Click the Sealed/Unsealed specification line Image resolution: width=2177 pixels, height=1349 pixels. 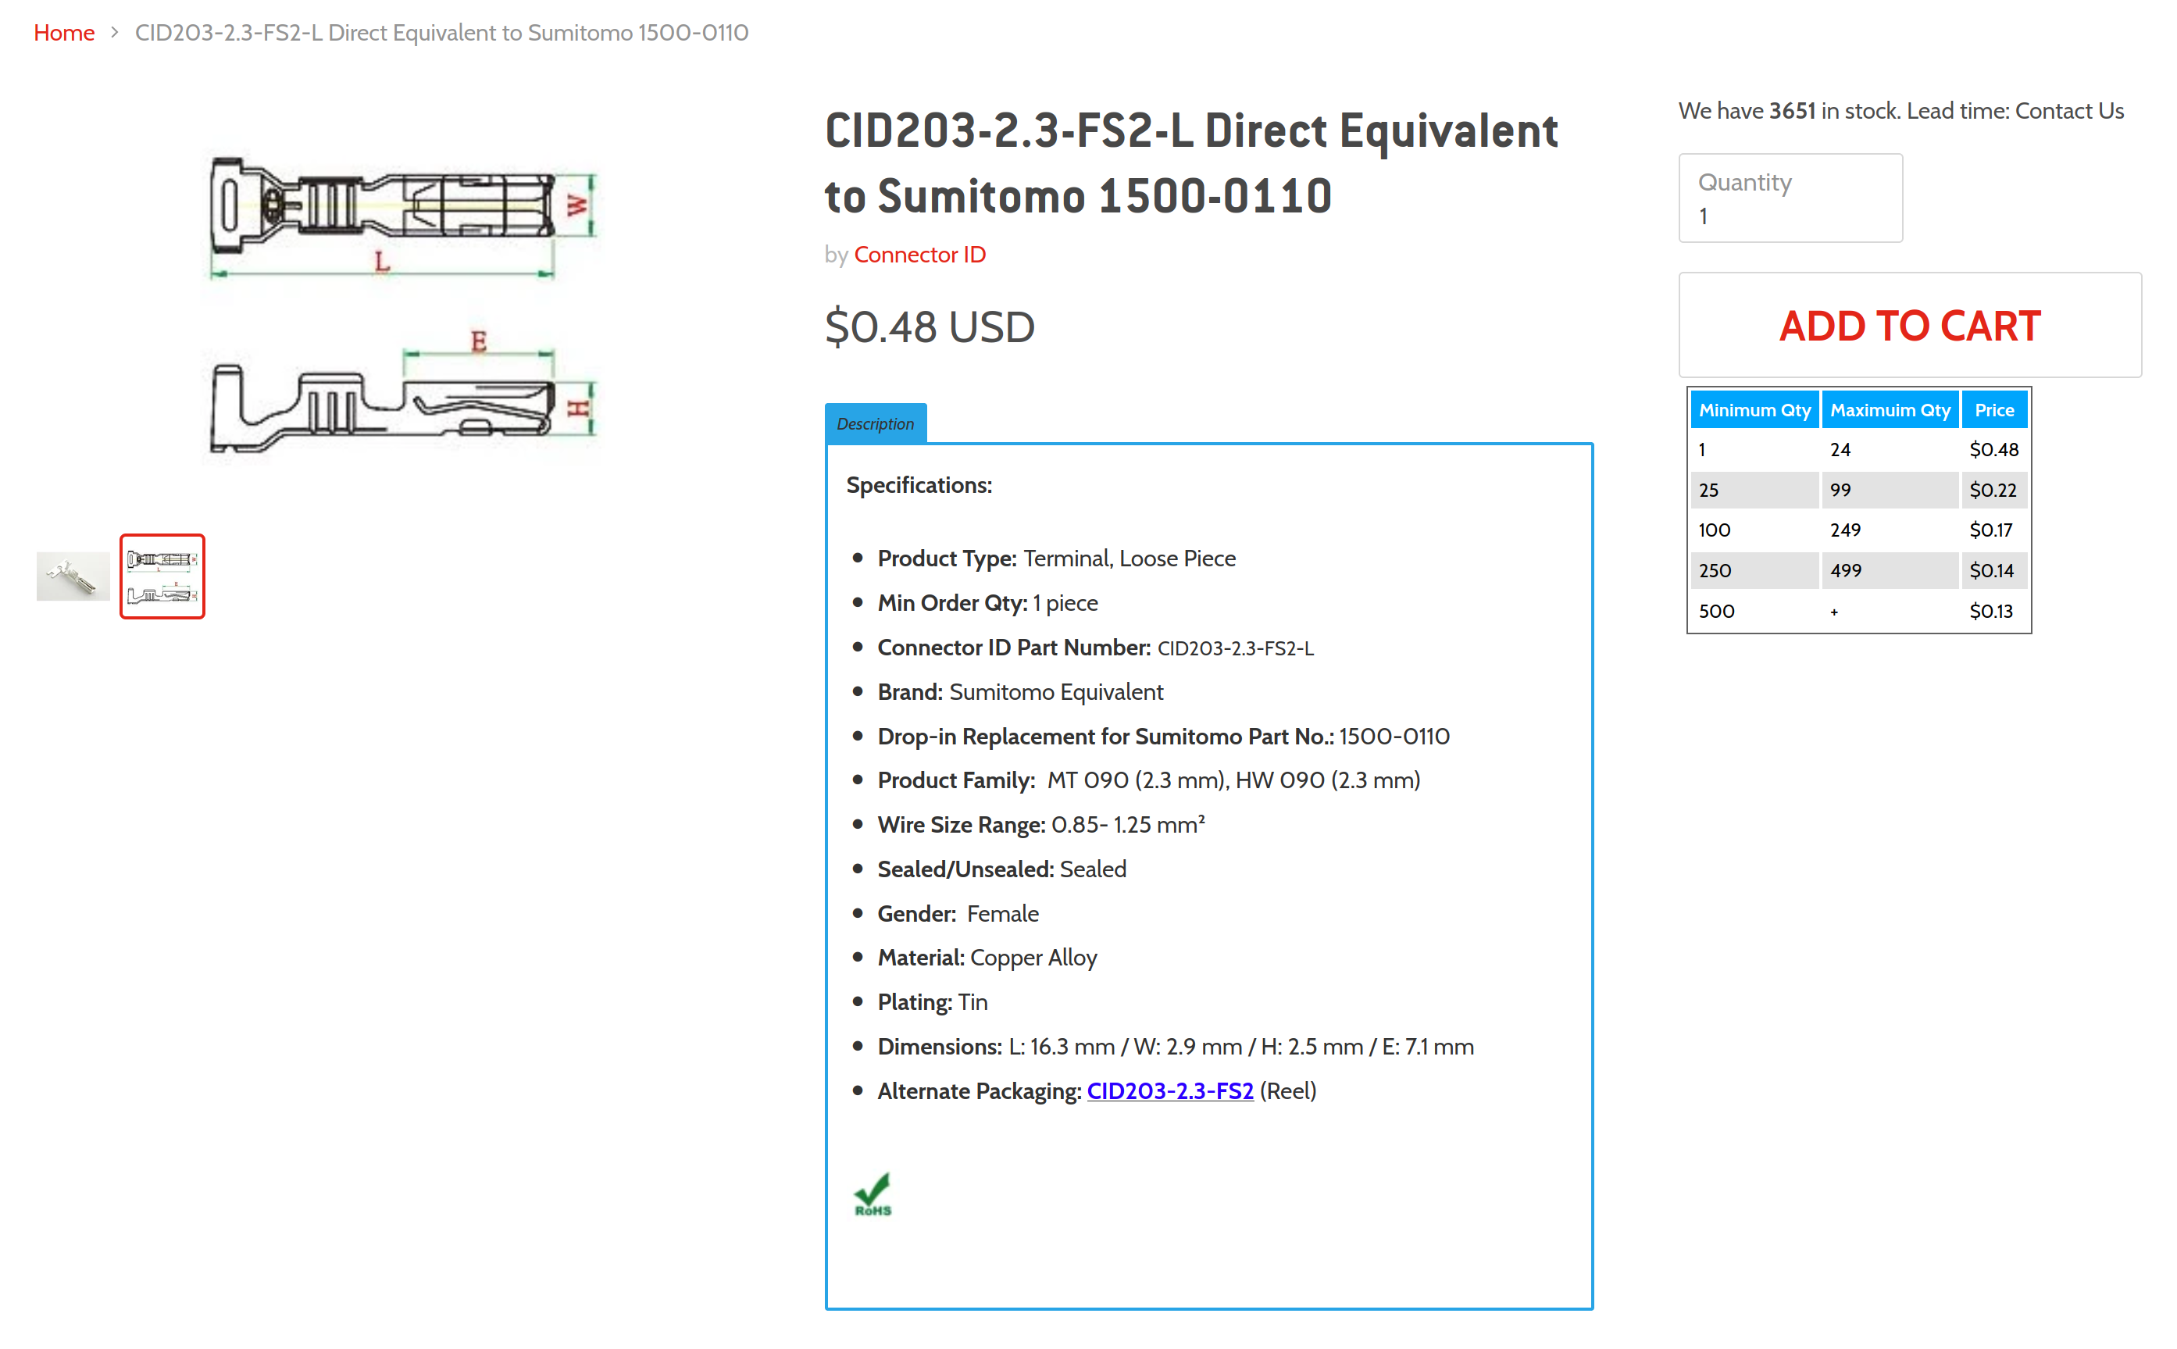click(x=1002, y=870)
